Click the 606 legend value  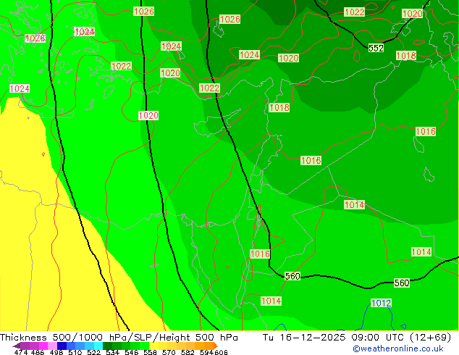221,352
